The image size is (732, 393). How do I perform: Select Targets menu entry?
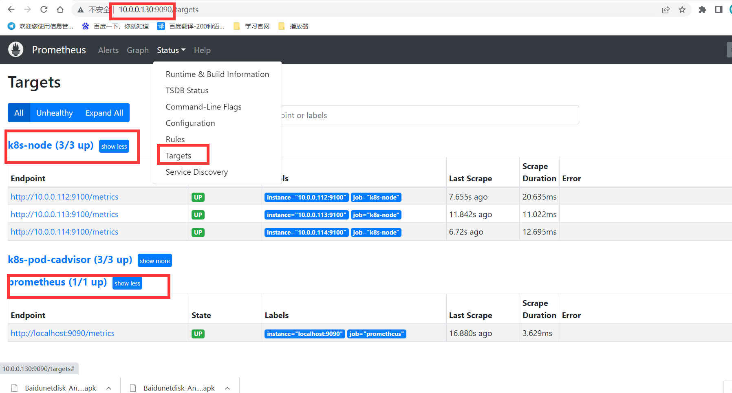pos(217,156)
